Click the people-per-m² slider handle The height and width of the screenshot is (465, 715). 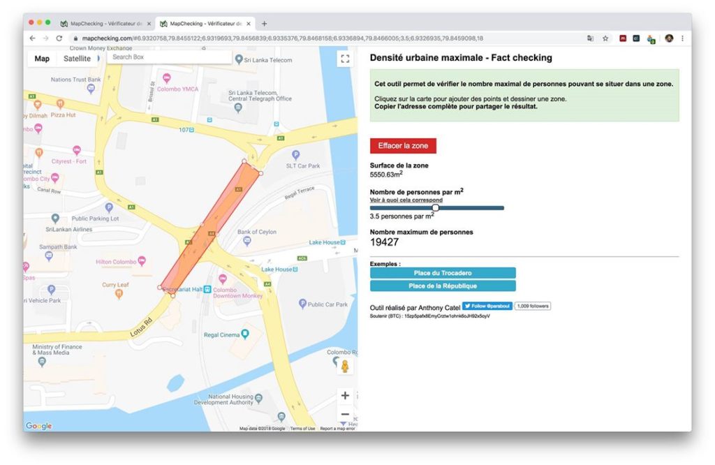(436, 208)
